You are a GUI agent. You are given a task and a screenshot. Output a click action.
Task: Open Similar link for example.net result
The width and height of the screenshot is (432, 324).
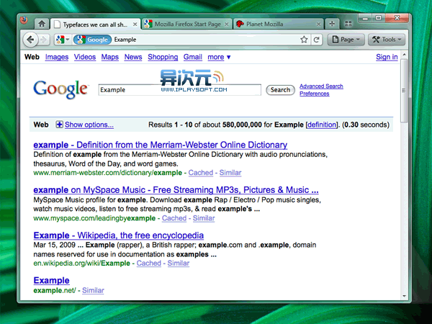tap(93, 290)
